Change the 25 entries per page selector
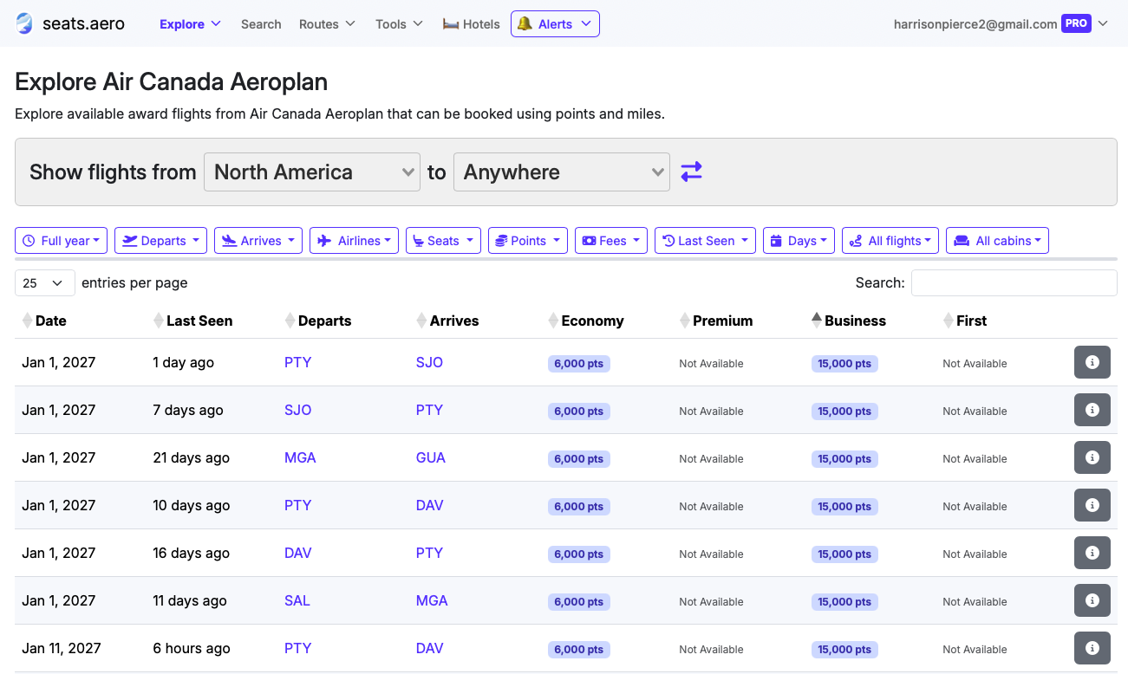1128x674 pixels. pos(44,282)
